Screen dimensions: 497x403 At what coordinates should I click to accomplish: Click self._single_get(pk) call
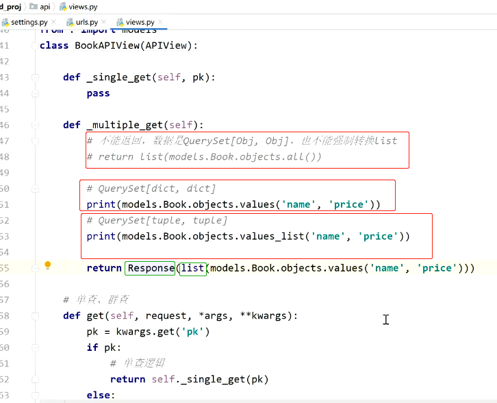coord(210,380)
